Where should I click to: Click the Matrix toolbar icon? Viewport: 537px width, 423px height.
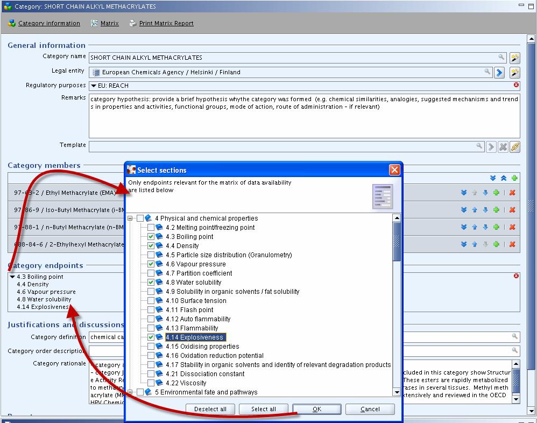pyautogui.click(x=94, y=23)
